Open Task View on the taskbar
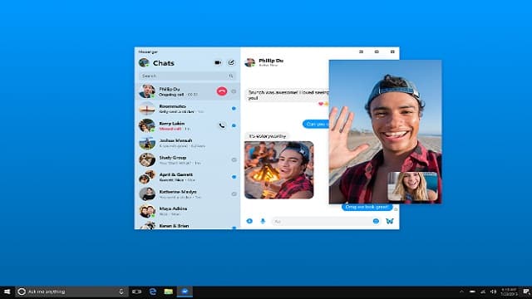The image size is (532, 299). pyautogui.click(x=136, y=292)
